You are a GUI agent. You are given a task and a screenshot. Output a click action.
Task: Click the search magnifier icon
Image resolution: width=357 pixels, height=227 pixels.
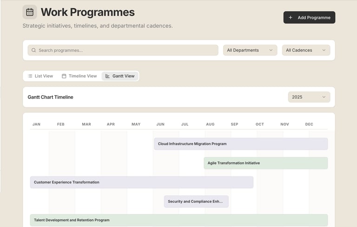33,50
